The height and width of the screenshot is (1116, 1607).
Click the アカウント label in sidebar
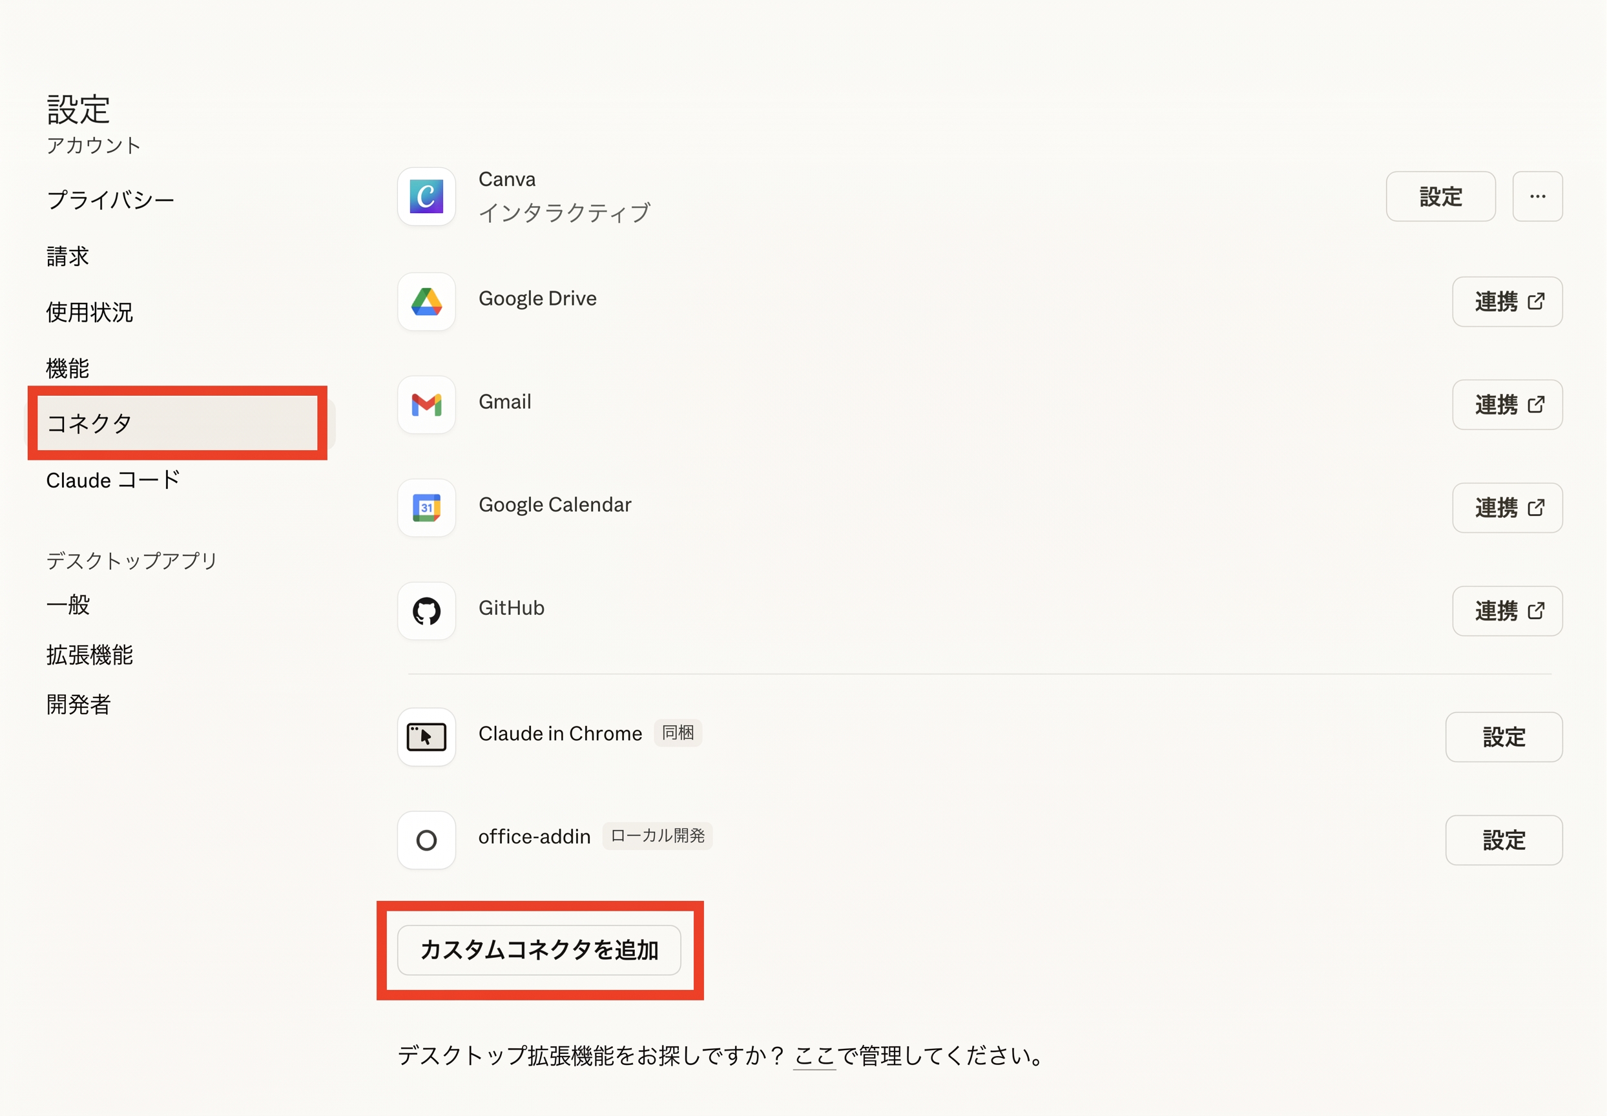94,145
